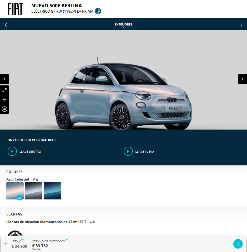The image size is (247, 252).
Task: Open footnote [1] next to PRECIO
Action: pyautogui.click(x=23, y=239)
